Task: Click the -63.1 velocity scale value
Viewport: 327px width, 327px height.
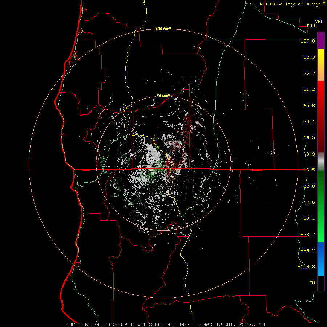Action: [x=308, y=218]
